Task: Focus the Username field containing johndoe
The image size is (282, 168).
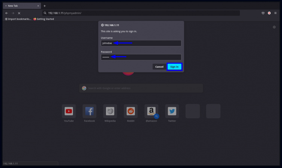Action: point(141,43)
